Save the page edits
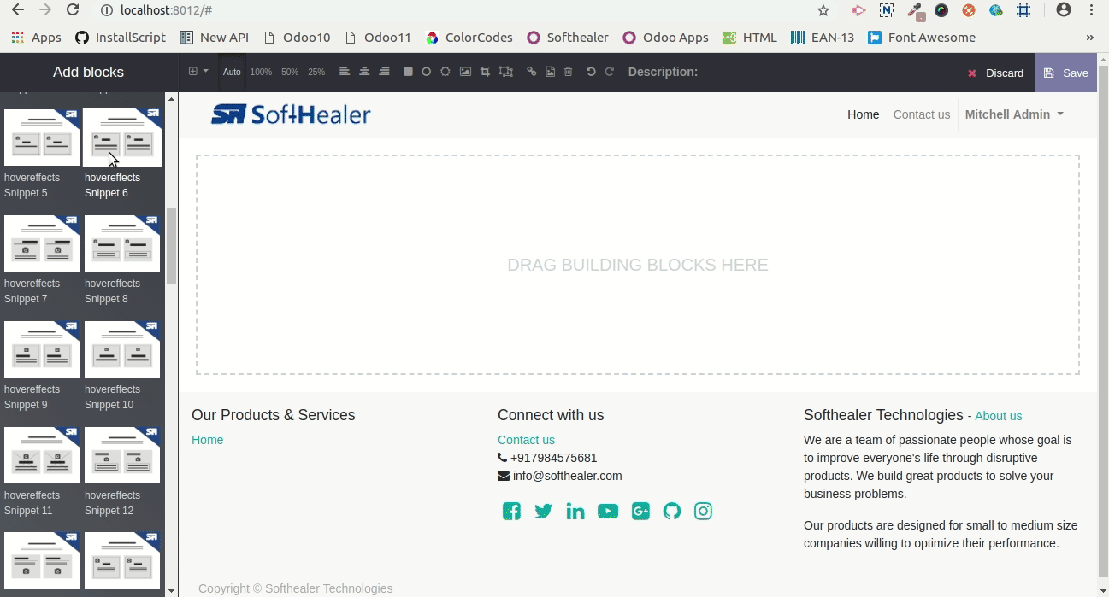The width and height of the screenshot is (1109, 597). [x=1066, y=73]
